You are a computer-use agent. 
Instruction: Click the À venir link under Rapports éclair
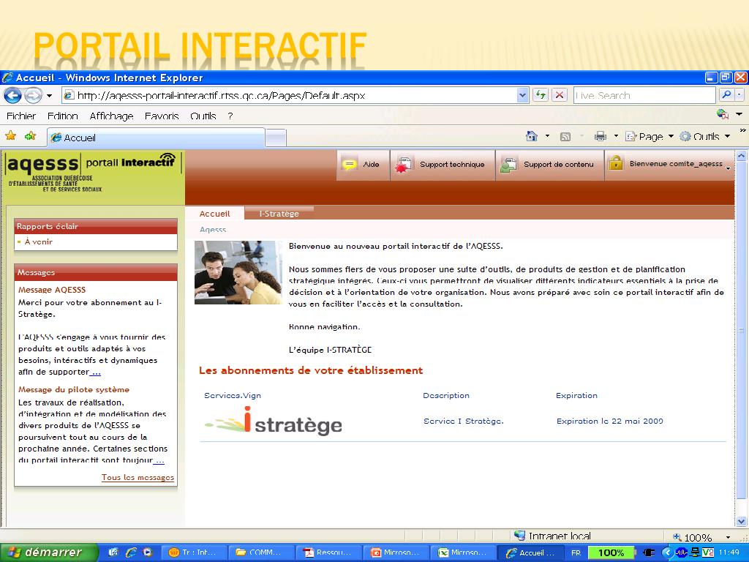pyautogui.click(x=39, y=241)
